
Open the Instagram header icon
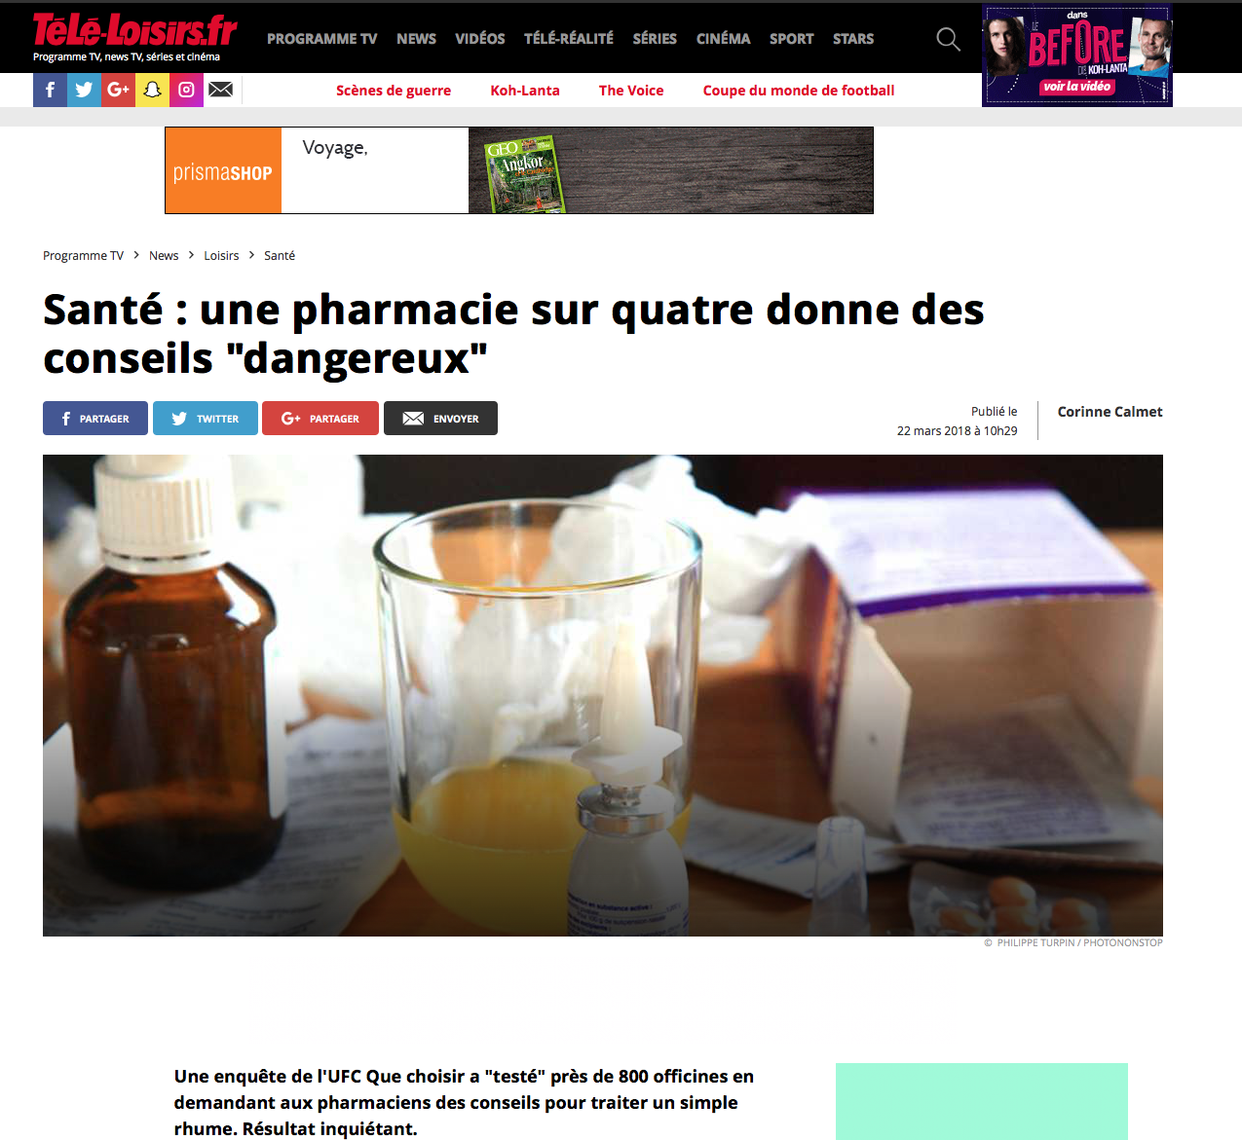pos(186,90)
